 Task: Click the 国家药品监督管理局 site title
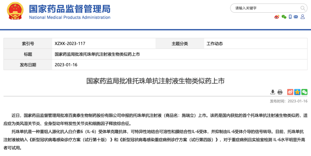point(70,9)
